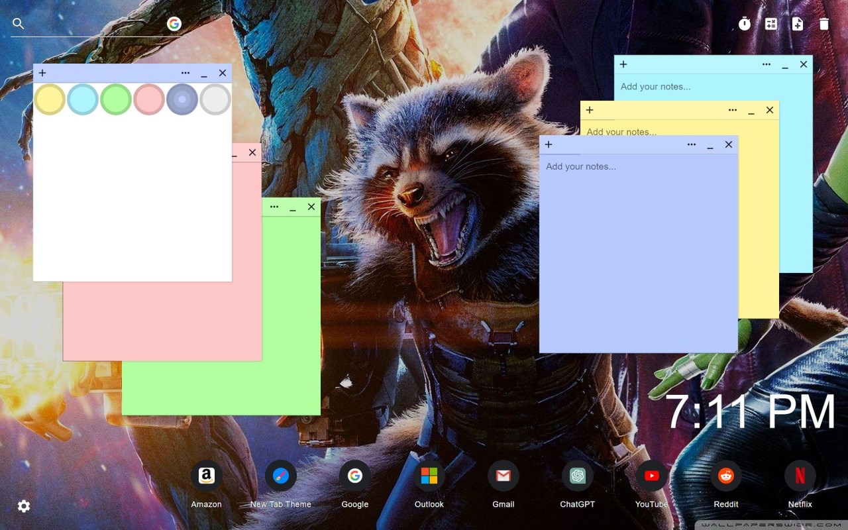Open the three-dot menu on the lavender-blue note
The width and height of the screenshot is (848, 530).
[692, 144]
